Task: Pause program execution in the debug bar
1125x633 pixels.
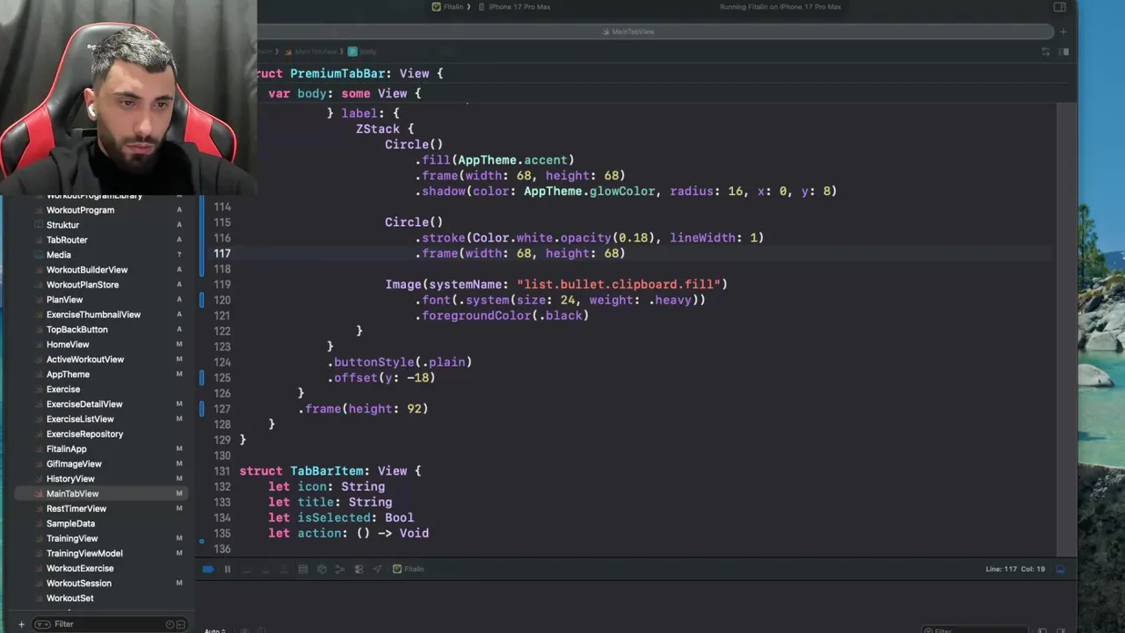Action: [x=227, y=570]
